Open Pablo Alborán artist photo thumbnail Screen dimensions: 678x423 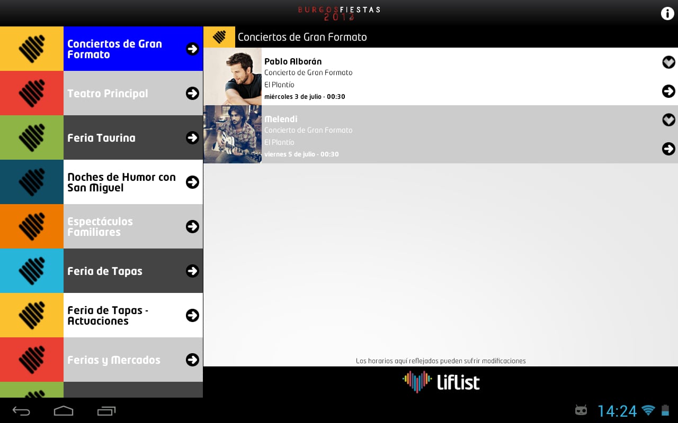pos(233,76)
